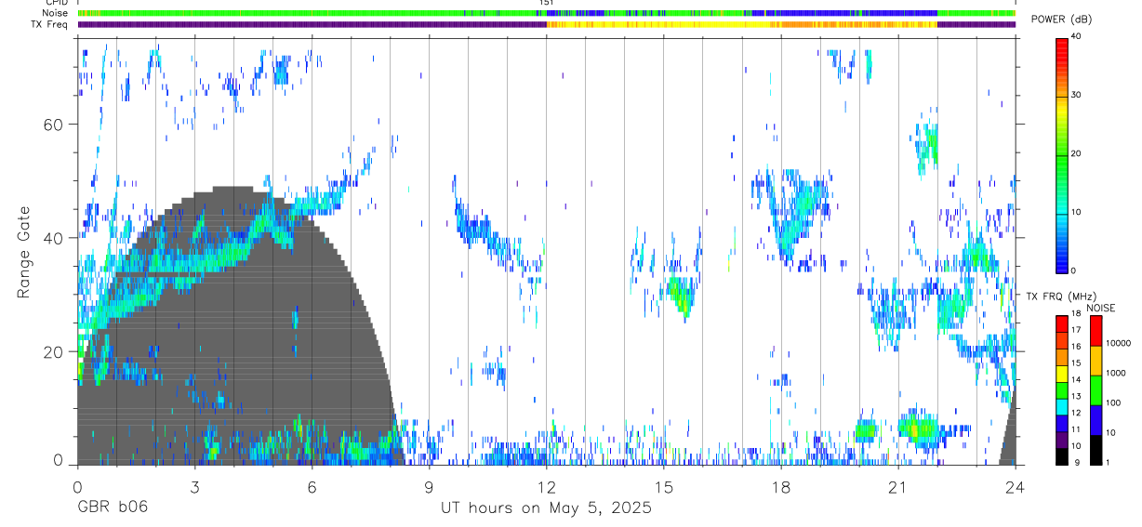Screen dimensions: 1142x527
Task: Click the 18 value on the TX FRQ scale
Action: pos(1076,314)
